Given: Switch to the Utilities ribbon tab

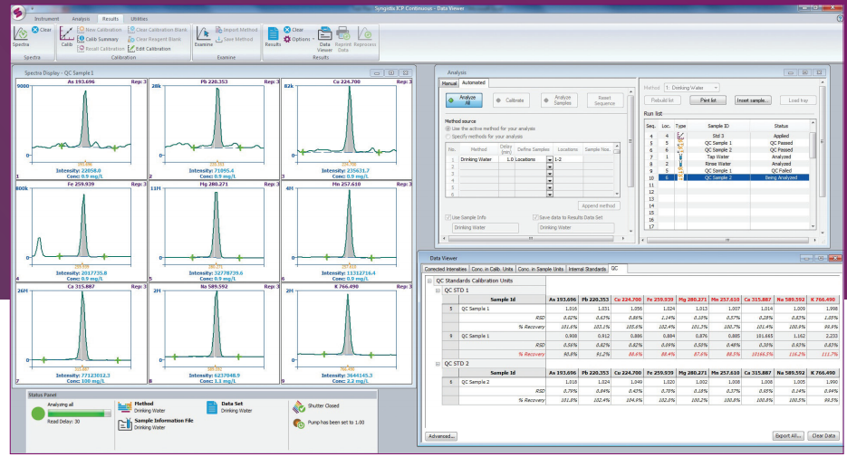Looking at the screenshot, I should (x=139, y=18).
